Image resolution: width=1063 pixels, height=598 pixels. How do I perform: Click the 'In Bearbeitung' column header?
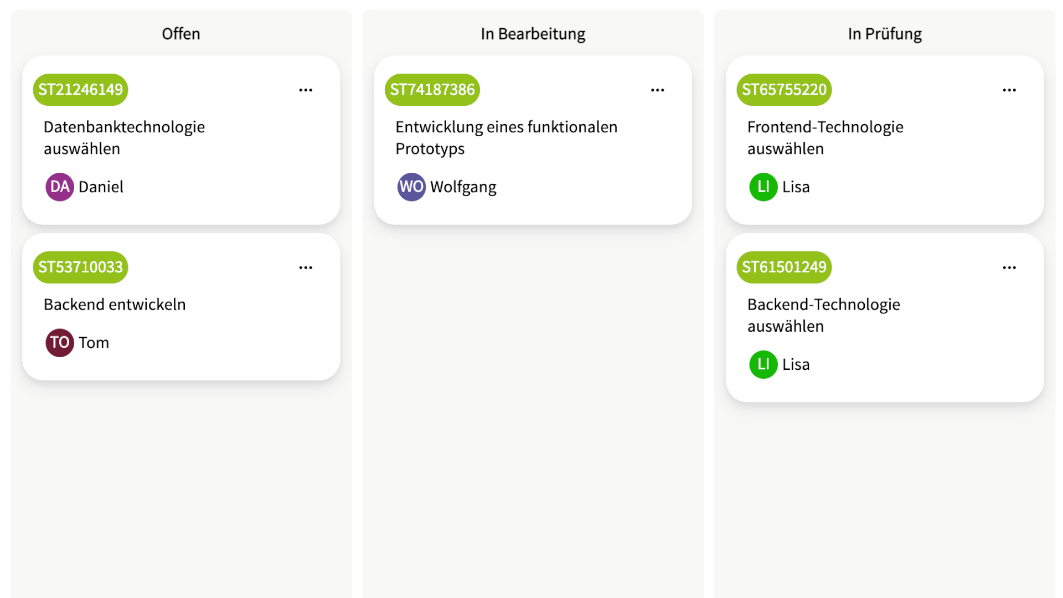point(533,34)
